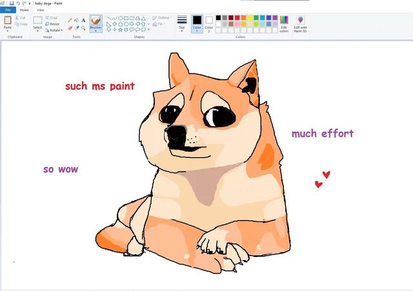
Task: Choose the Up arrow shape
Action: click(x=143, y=24)
